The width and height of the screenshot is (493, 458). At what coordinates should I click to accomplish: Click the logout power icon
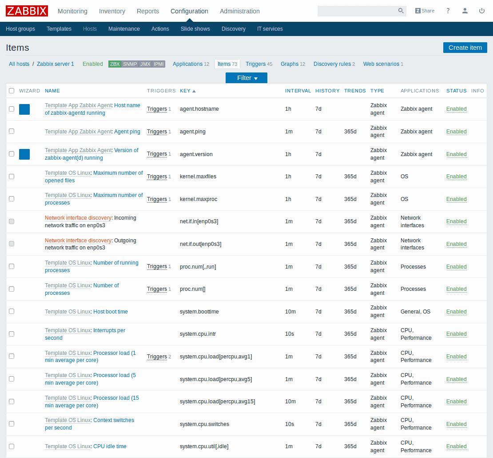[482, 11]
